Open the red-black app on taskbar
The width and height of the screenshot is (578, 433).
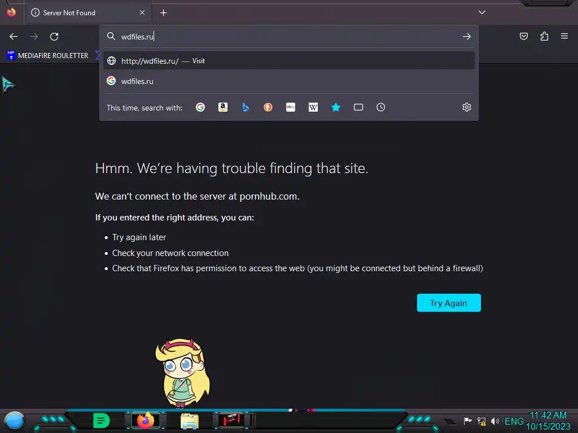click(231, 421)
